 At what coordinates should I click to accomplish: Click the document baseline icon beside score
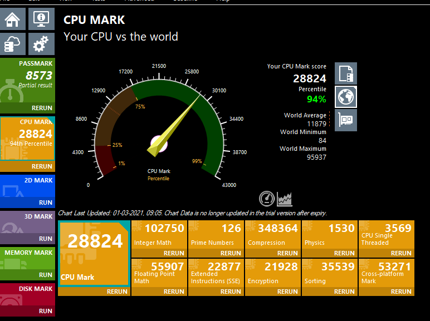[x=346, y=73]
